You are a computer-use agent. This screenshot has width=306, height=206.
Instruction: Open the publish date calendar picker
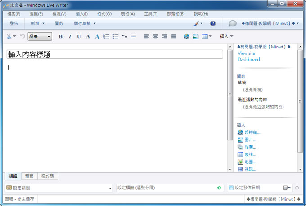tap(287, 188)
